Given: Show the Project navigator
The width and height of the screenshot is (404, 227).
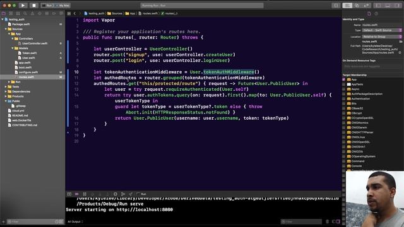Looking at the screenshot, I should [x=4, y=13].
